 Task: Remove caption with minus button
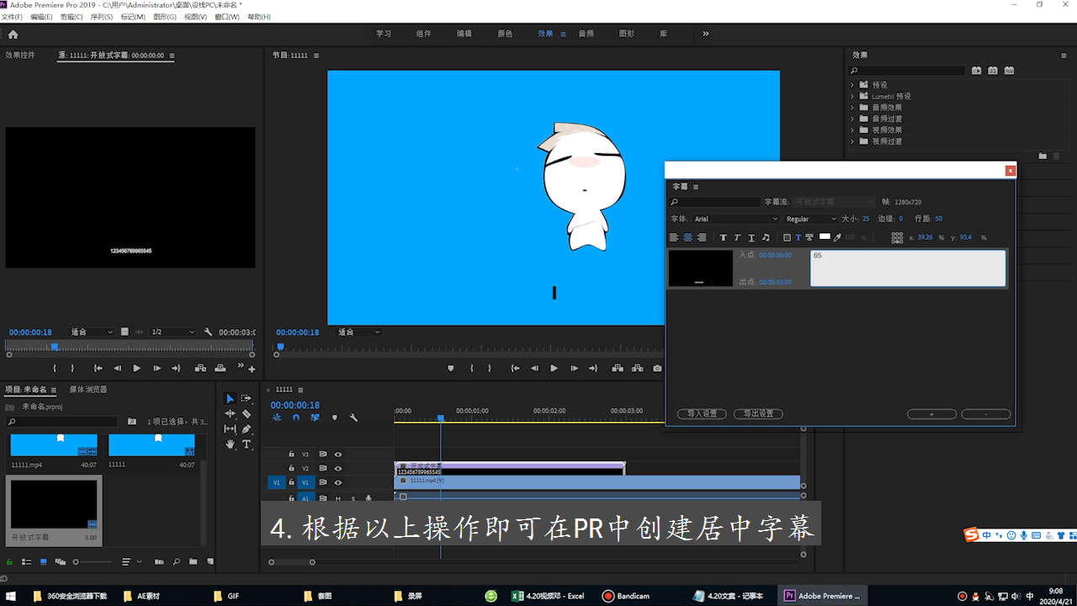pyautogui.click(x=986, y=414)
